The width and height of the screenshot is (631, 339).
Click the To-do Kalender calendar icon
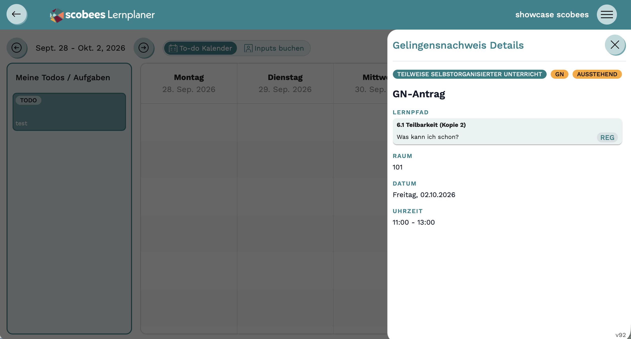pyautogui.click(x=173, y=48)
